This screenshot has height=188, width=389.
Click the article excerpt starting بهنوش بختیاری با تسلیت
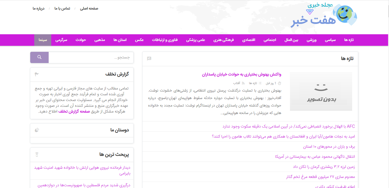click(x=215, y=102)
